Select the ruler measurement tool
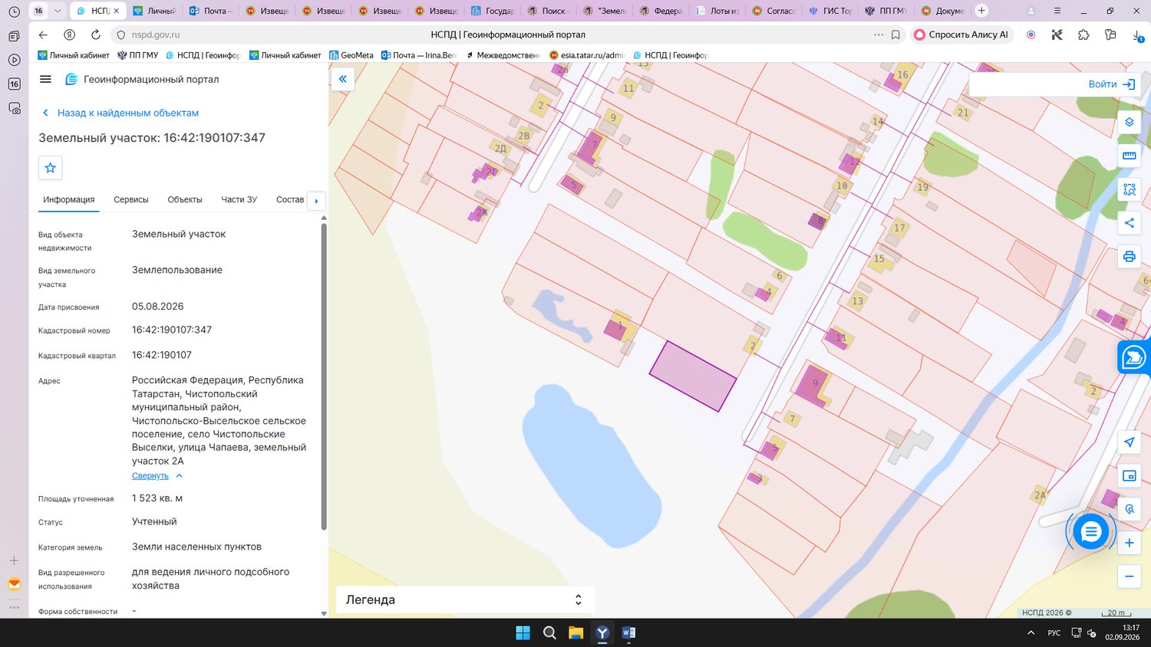This screenshot has width=1151, height=647. (x=1129, y=156)
